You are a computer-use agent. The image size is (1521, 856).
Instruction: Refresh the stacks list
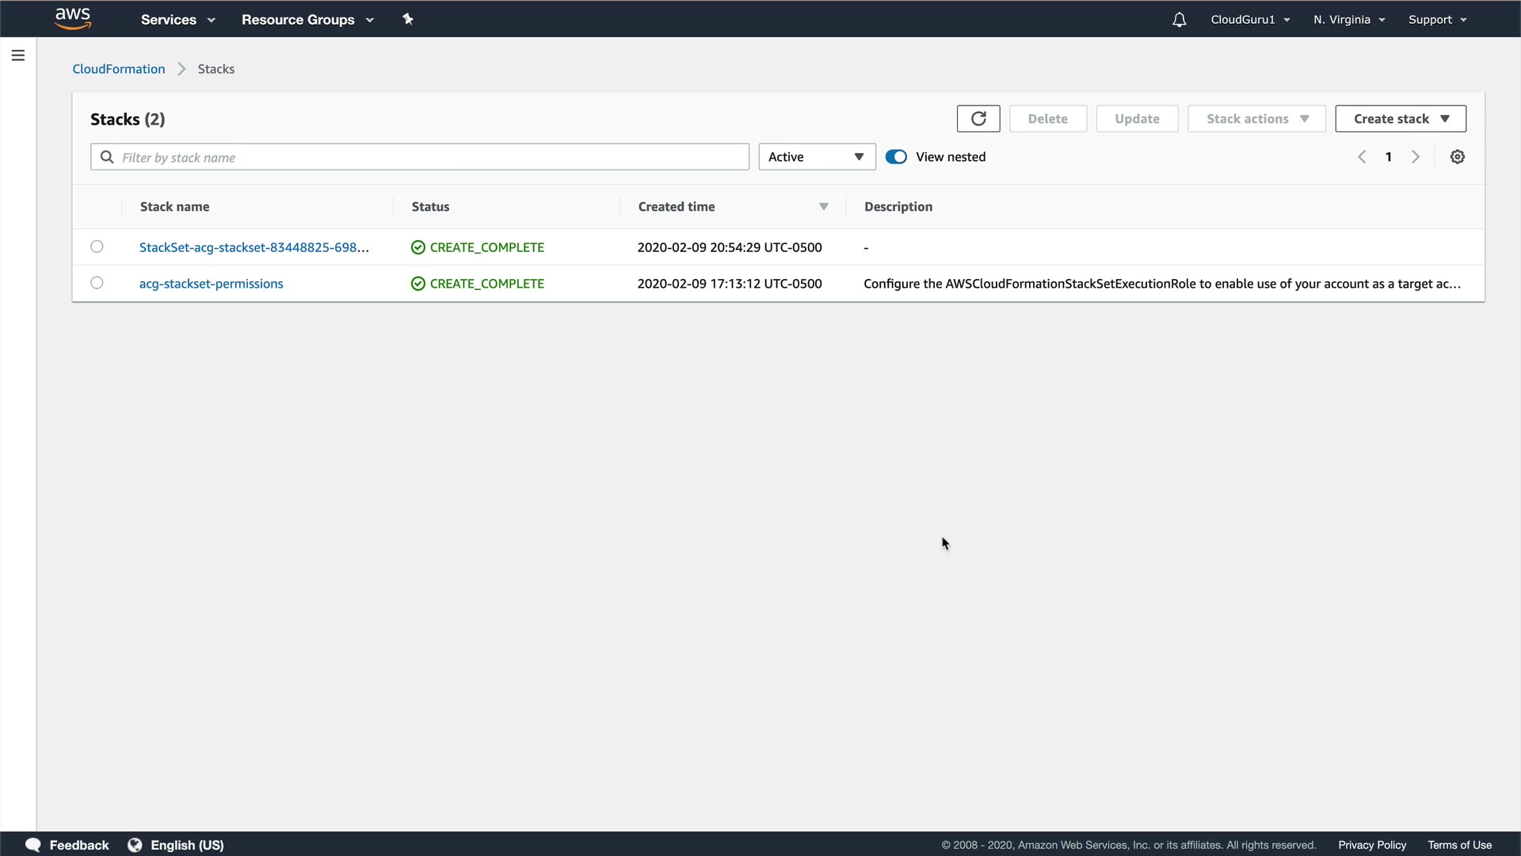click(978, 119)
